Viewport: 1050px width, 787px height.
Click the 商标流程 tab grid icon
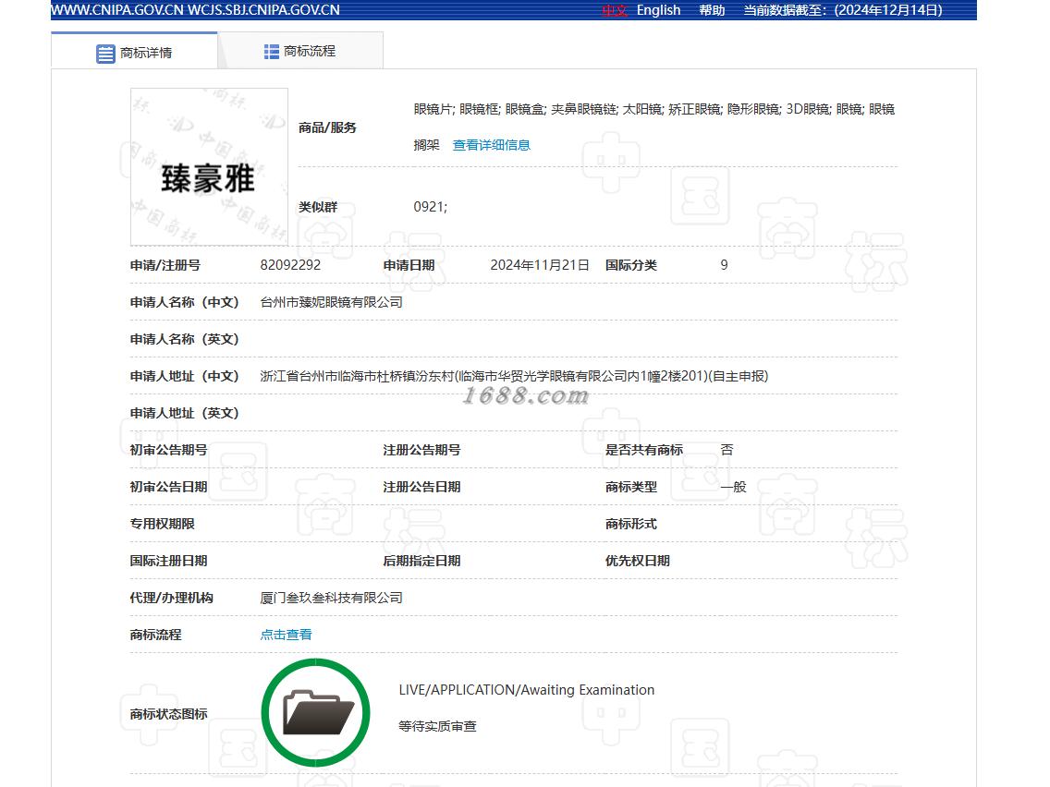pos(271,52)
